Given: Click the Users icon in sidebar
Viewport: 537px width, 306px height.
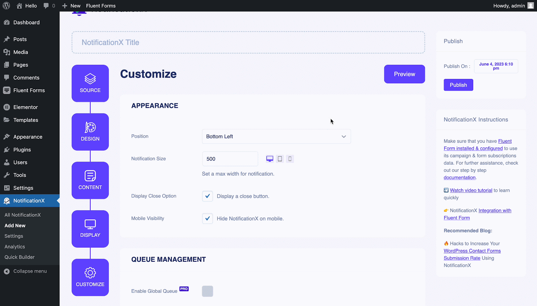Looking at the screenshot, I should [7, 162].
